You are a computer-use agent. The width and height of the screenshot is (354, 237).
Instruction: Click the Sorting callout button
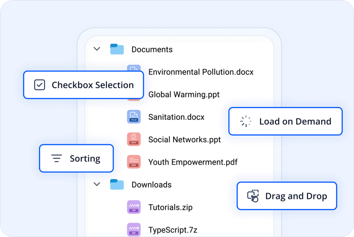point(76,158)
